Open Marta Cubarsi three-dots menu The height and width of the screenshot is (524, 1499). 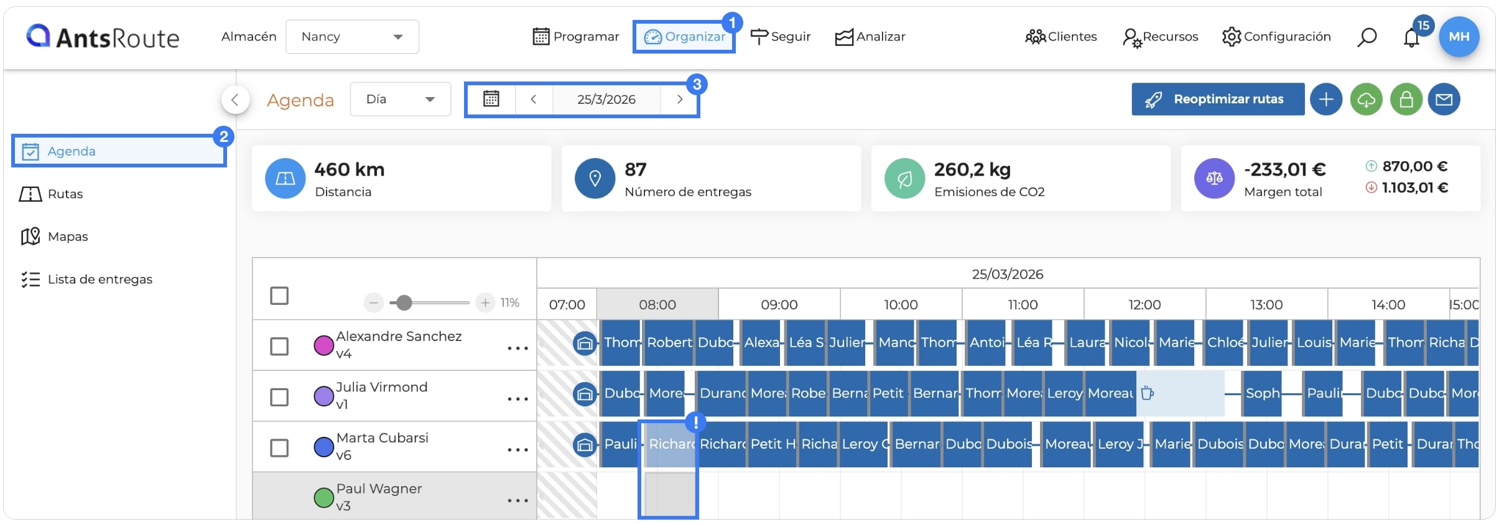pos(517,449)
